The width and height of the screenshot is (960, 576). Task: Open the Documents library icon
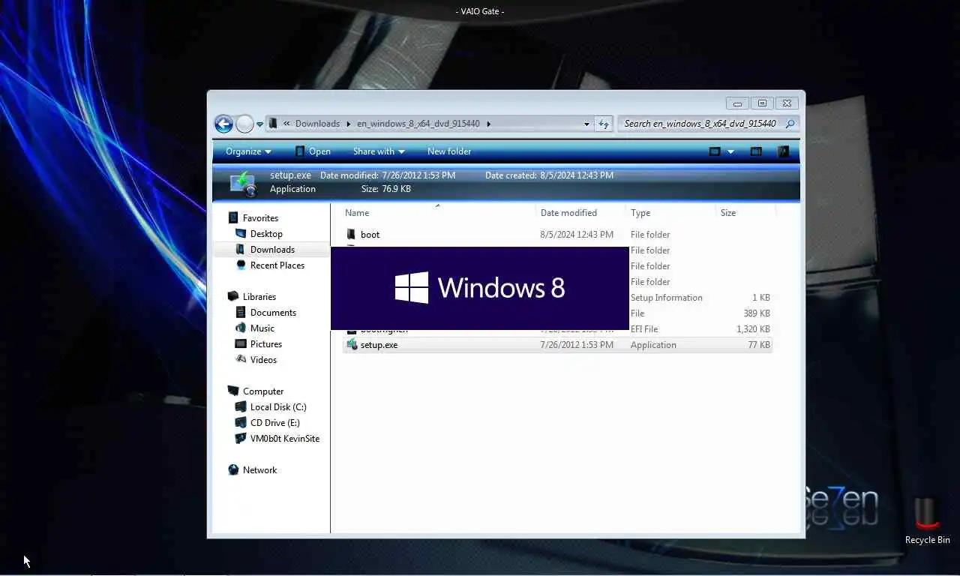[241, 312]
